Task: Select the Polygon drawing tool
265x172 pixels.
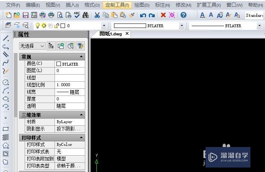Action: (6, 146)
